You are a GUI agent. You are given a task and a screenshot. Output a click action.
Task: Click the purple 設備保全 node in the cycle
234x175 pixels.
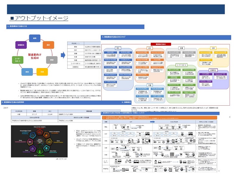(21, 45)
